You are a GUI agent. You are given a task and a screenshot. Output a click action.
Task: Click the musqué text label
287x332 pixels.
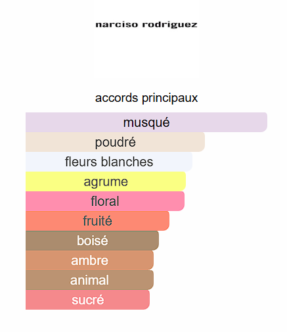coord(146,123)
